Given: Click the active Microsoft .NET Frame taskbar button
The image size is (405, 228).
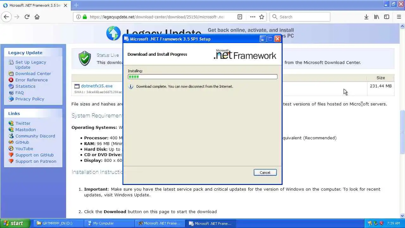Looking at the screenshot, I should 211,223.
